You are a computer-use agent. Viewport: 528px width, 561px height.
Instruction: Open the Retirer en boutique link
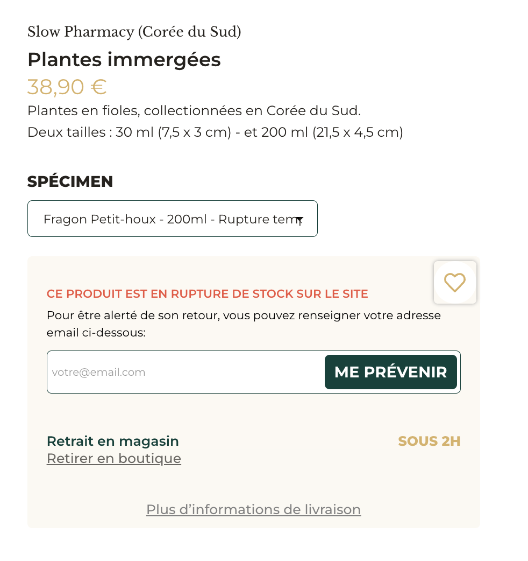(114, 458)
